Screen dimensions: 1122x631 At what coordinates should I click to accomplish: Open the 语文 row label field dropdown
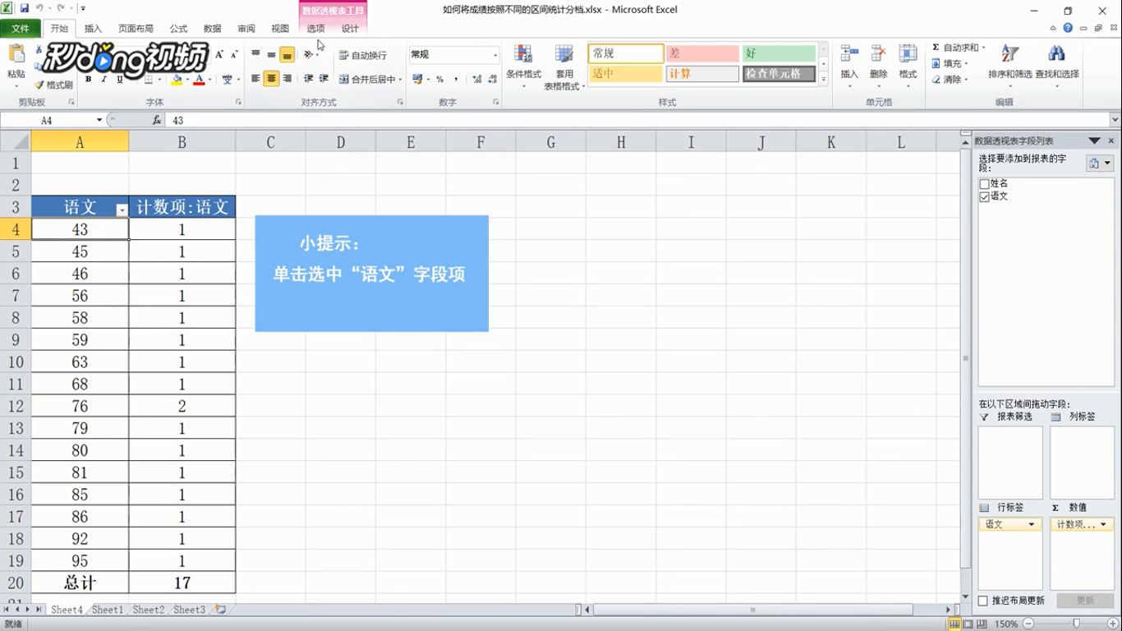pyautogui.click(x=1032, y=524)
